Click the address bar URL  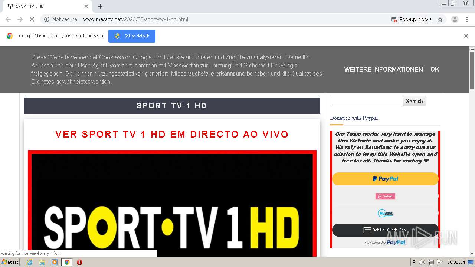point(135,19)
